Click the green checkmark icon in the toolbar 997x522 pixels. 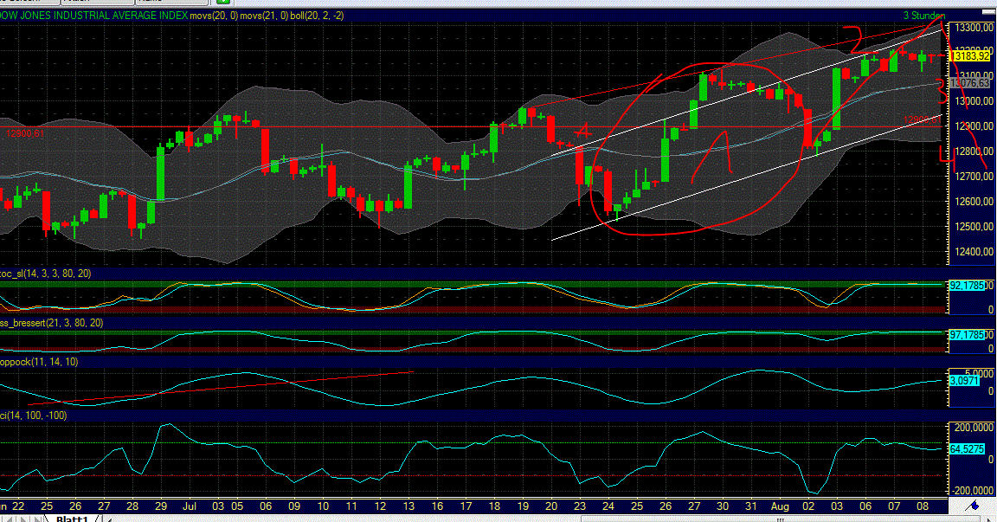[x=222, y=3]
